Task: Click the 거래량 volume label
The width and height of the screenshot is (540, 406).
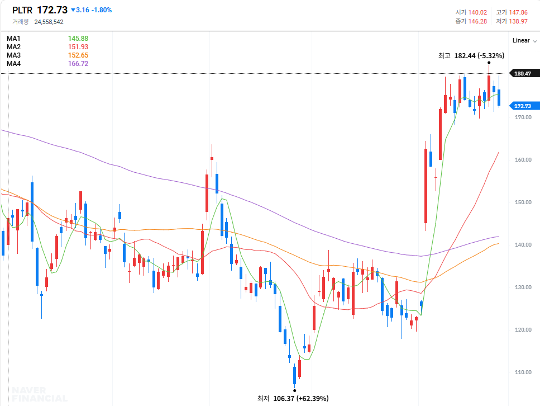Action: 20,22
